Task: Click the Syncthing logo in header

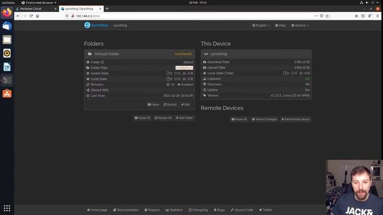Action: (96, 25)
